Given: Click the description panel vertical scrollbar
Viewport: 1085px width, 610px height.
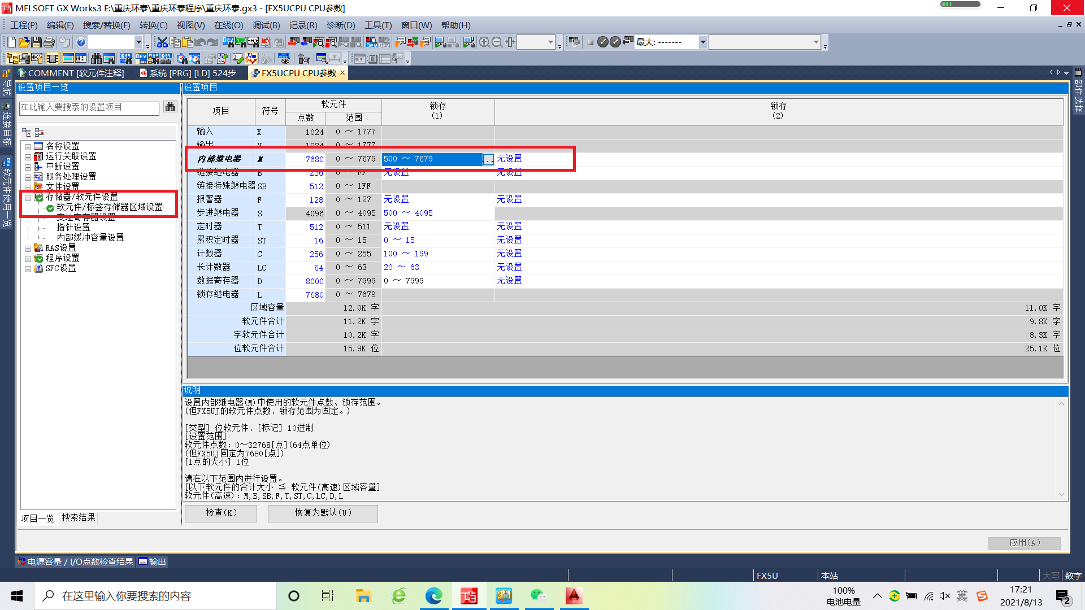Looking at the screenshot, I should click(1061, 449).
